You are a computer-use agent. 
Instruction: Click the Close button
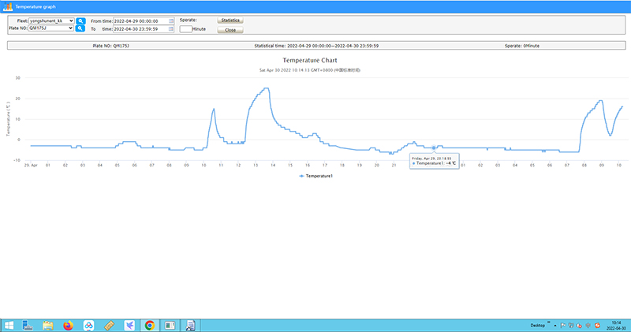(230, 30)
